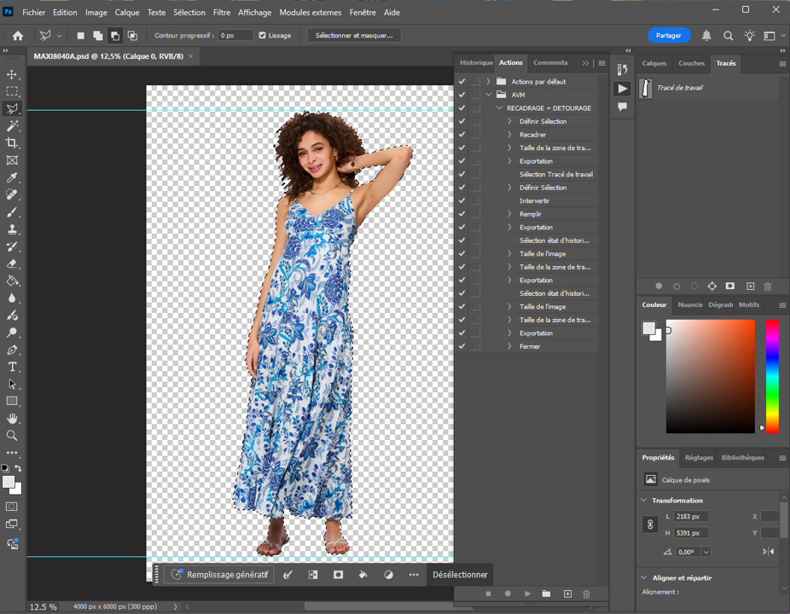Choose the Eyedropper tool
Screen dimensions: 790x614
pyautogui.click(x=12, y=177)
